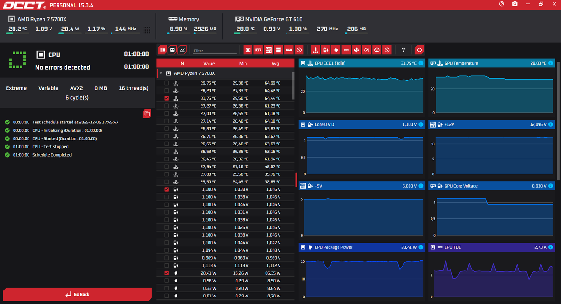
Task: Click the Go Back button
Action: tap(77, 294)
